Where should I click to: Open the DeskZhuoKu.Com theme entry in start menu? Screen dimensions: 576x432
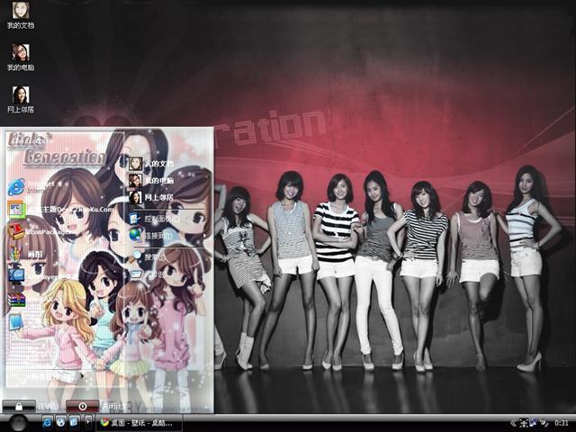point(60,210)
